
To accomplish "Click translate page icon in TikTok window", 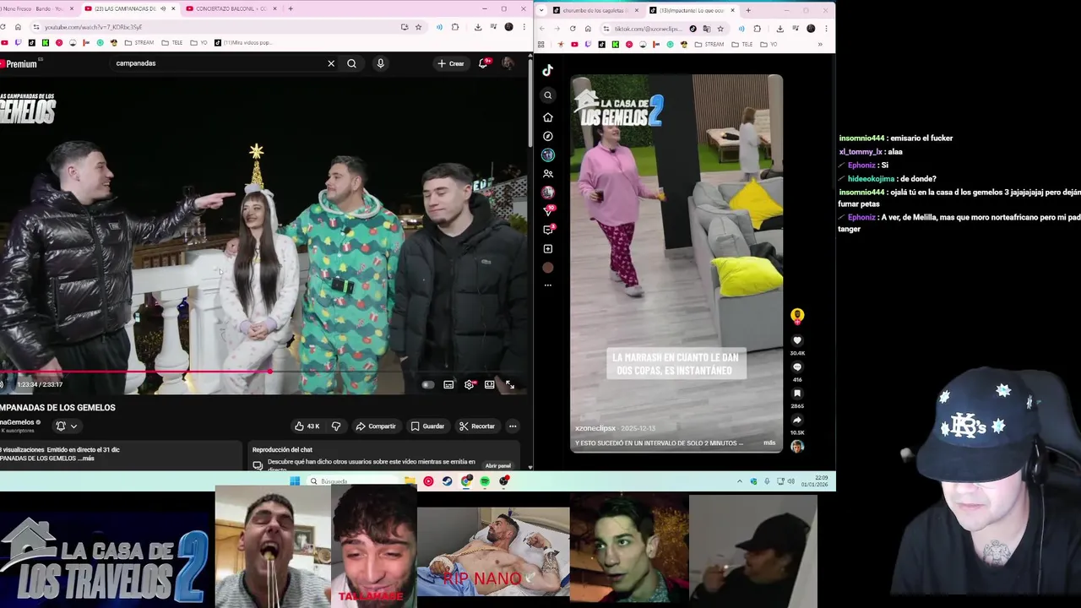I will pos(707,29).
